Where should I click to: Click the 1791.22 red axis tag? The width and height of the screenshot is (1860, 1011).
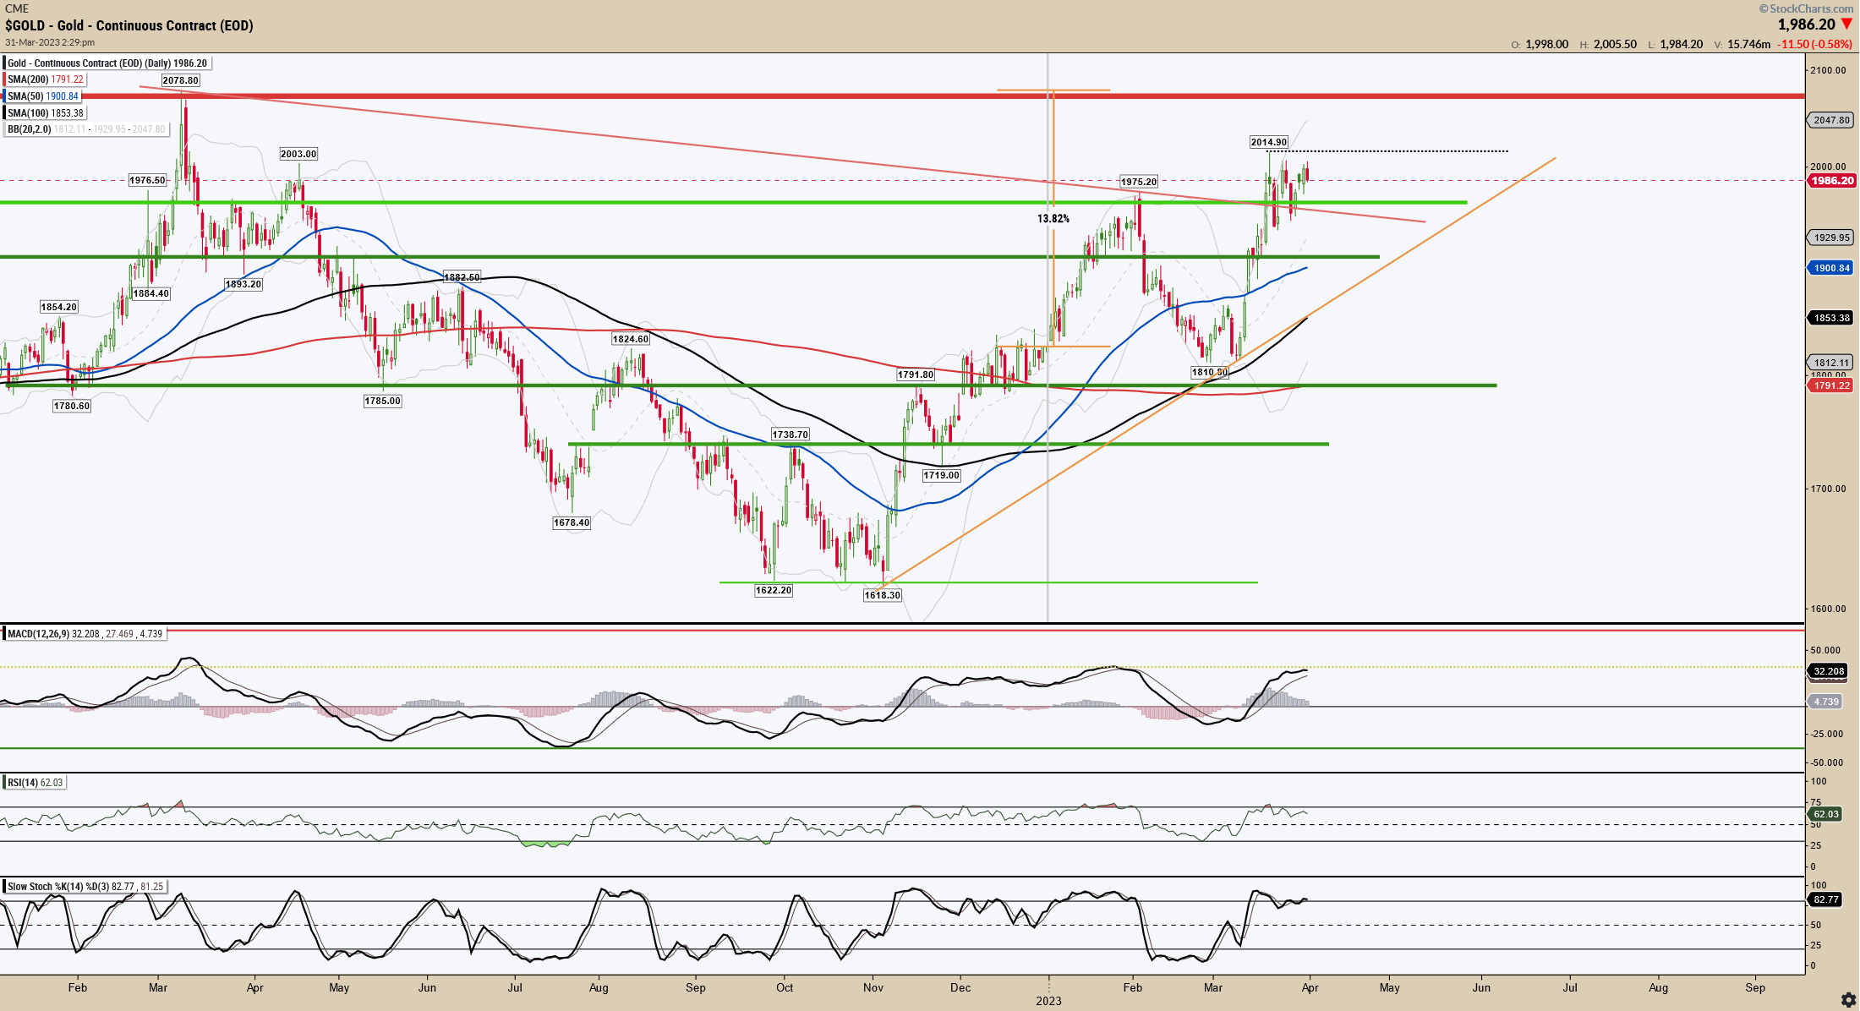pos(1831,385)
